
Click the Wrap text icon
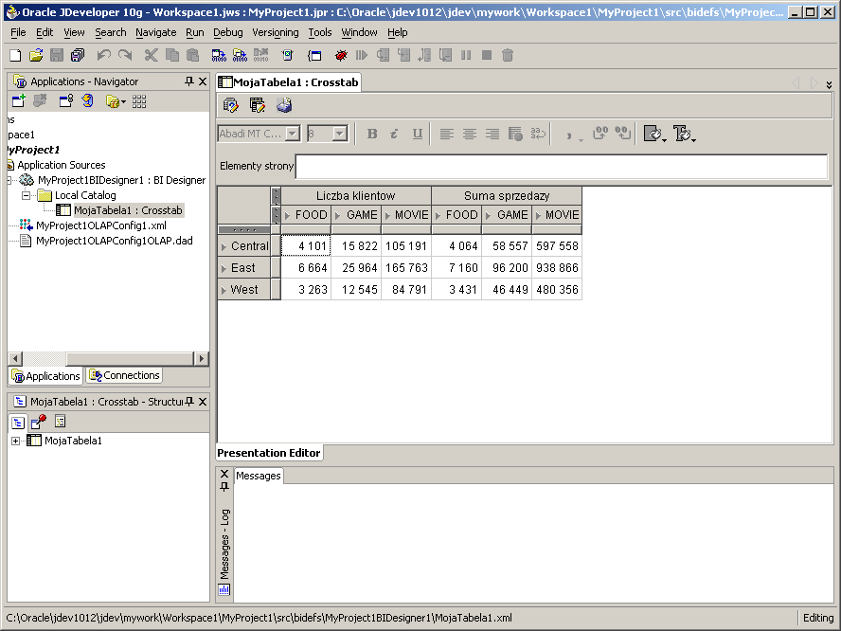pyautogui.click(x=538, y=134)
